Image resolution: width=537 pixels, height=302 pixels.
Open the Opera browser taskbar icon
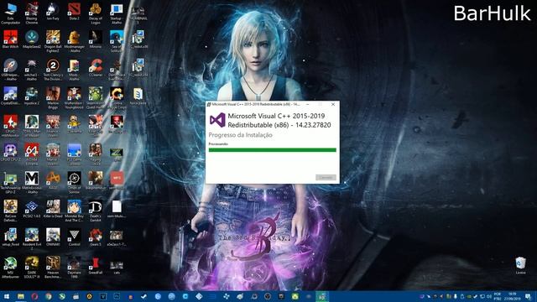coord(34,296)
